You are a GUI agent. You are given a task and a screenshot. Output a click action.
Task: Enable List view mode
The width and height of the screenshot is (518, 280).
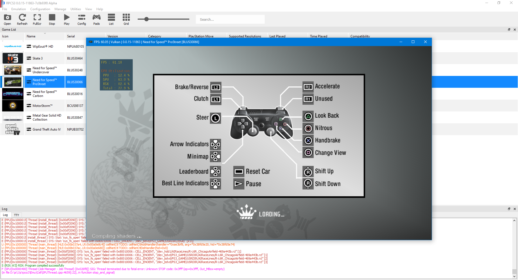click(111, 19)
